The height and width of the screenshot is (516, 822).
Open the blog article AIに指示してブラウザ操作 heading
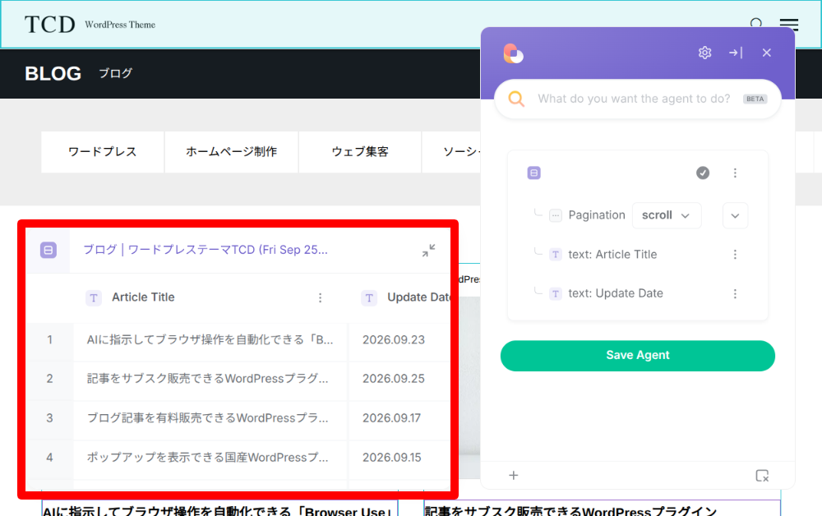pos(218,511)
